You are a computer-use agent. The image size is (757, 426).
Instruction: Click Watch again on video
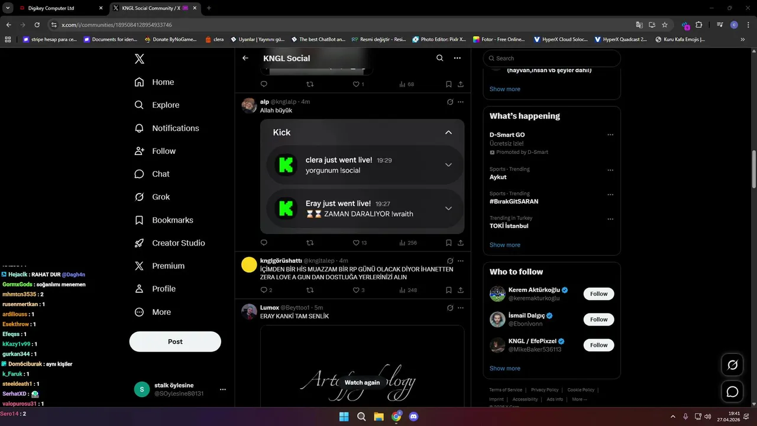[x=362, y=382]
